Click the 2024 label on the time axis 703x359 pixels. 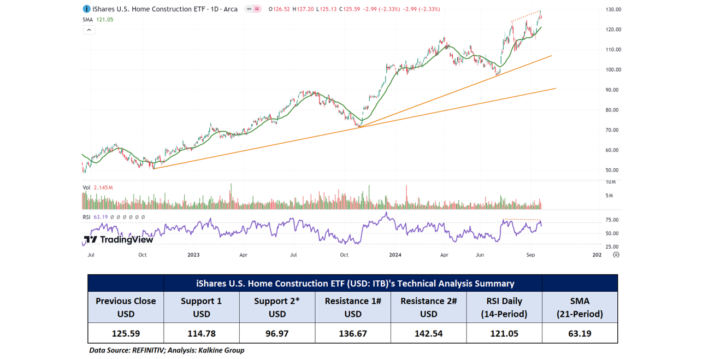pos(395,255)
